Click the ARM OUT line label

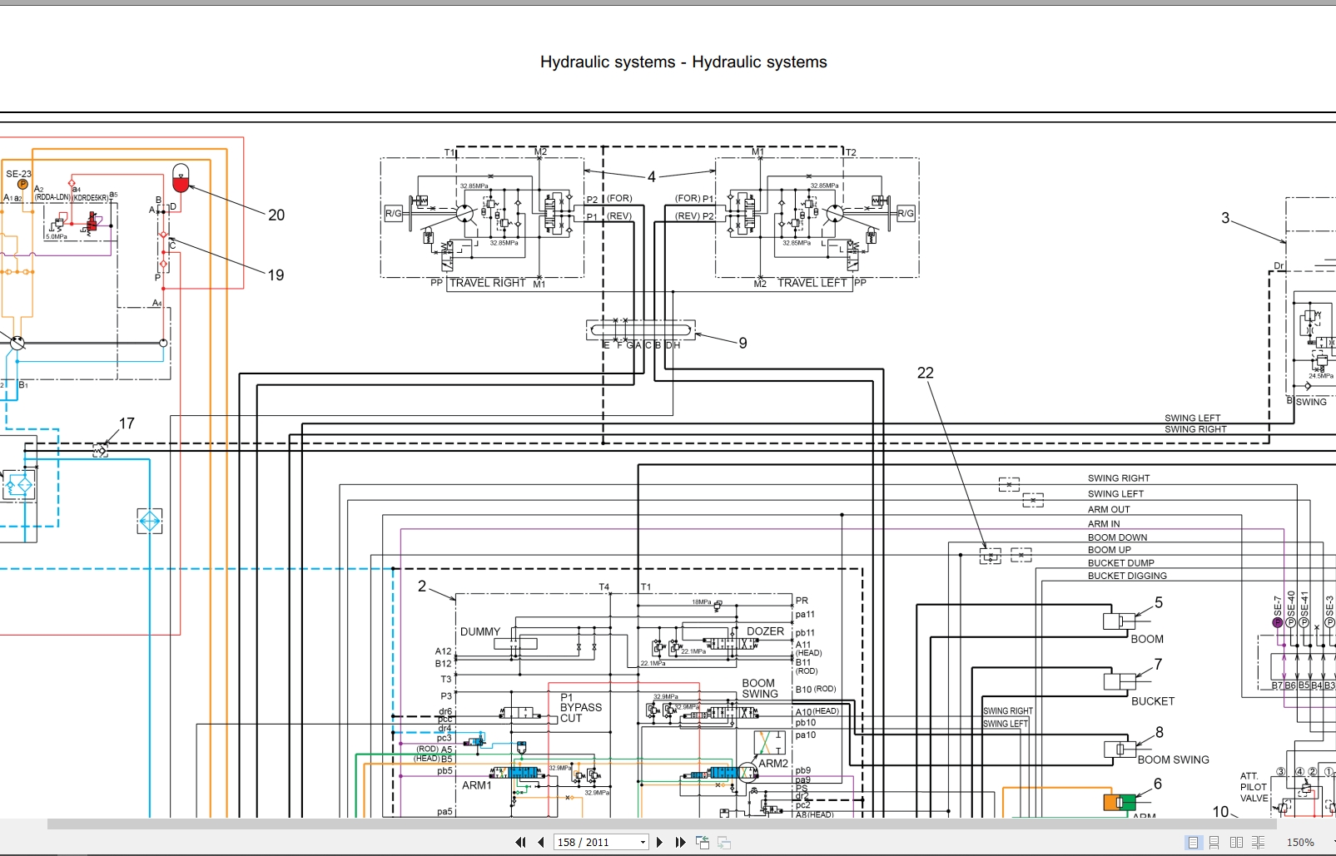pos(1109,509)
